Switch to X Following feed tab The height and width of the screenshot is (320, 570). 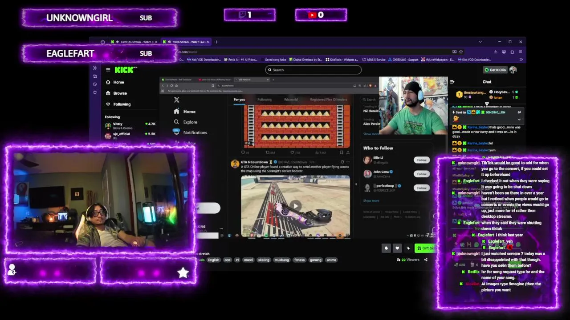265,100
